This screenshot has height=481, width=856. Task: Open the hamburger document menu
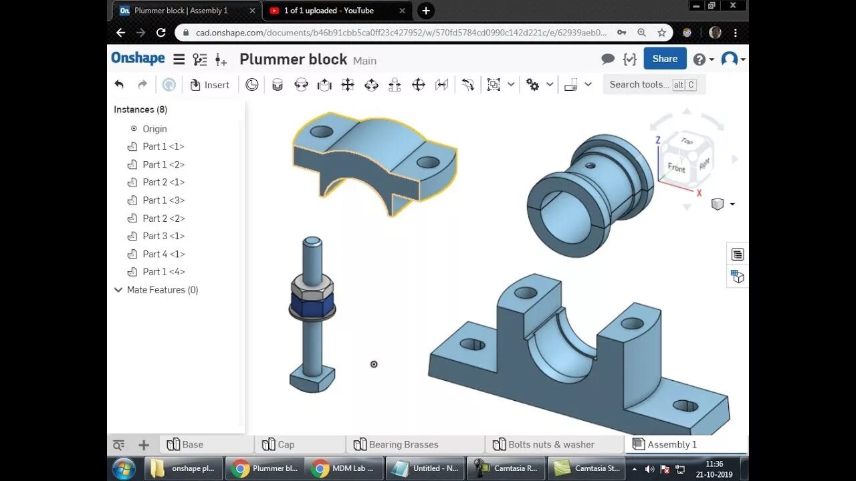(179, 59)
